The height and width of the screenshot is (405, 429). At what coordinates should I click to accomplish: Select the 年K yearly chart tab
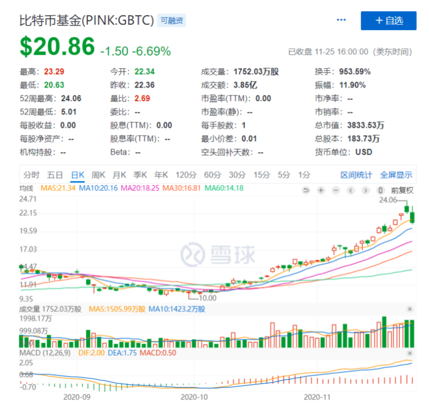[x=161, y=175]
